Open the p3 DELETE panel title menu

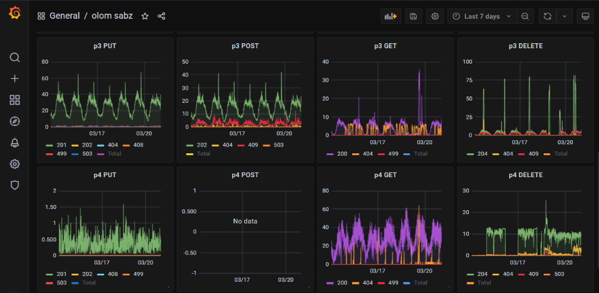(x=526, y=46)
